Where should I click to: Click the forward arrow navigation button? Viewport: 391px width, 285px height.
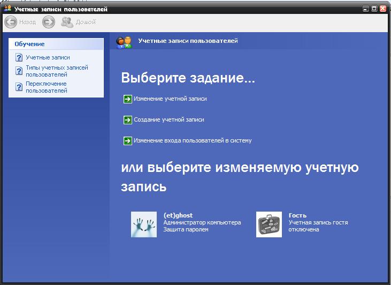(49, 22)
